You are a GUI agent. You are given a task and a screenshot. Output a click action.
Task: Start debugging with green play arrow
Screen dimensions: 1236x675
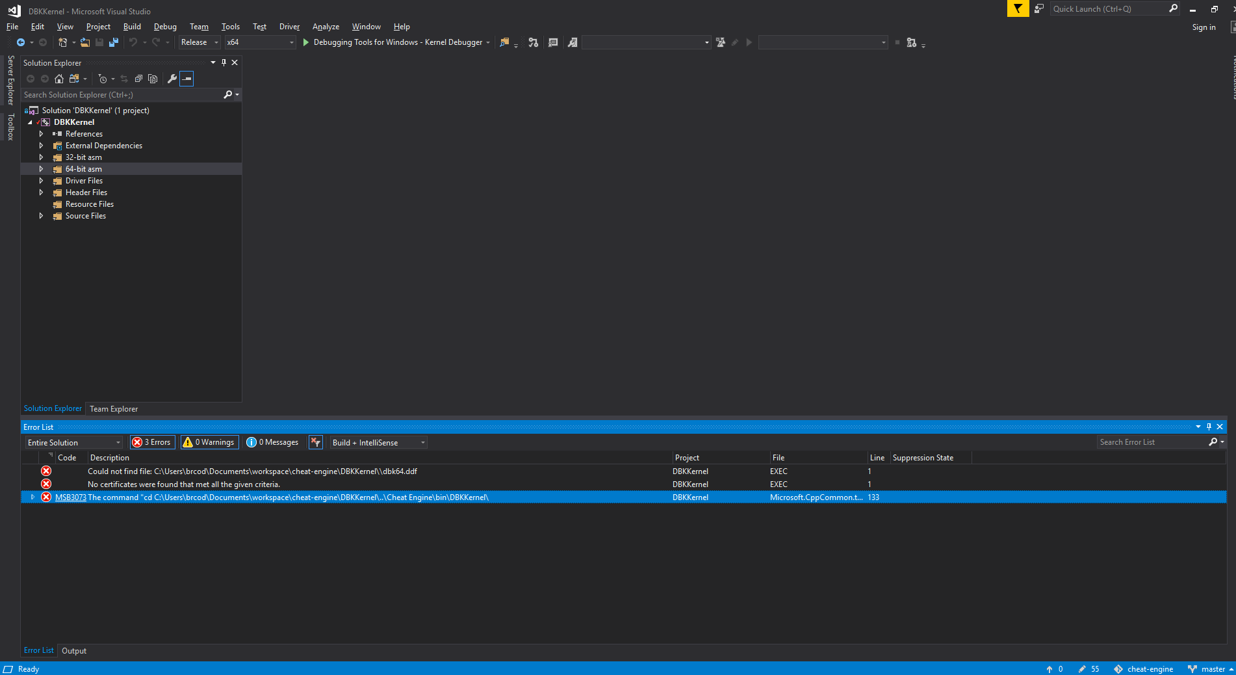pyautogui.click(x=305, y=42)
